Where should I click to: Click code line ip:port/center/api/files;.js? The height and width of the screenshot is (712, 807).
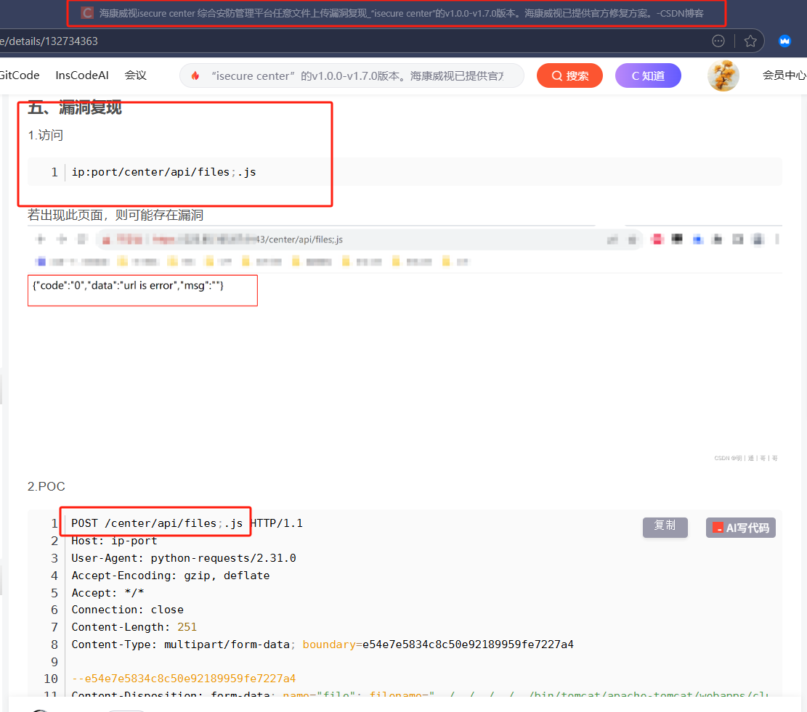tap(163, 172)
